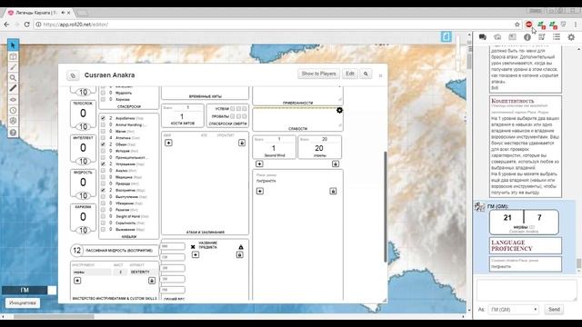Click the Инициатива macro button

click(23, 302)
